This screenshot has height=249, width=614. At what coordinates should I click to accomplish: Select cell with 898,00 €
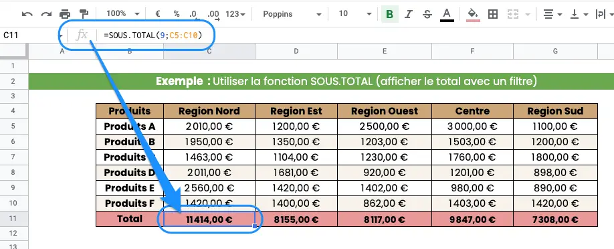click(x=555, y=173)
